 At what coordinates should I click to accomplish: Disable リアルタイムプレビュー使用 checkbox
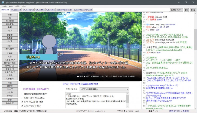pos(22,102)
